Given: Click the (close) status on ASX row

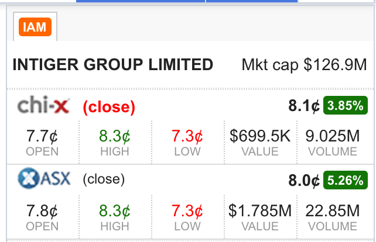Looking at the screenshot, I should [x=104, y=179].
